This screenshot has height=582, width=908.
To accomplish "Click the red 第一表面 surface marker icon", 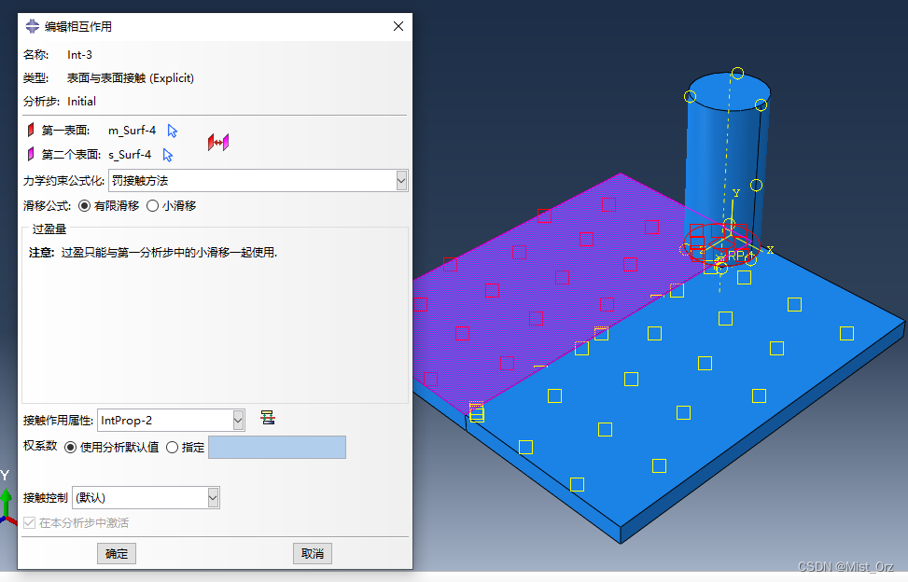I will 31,131.
